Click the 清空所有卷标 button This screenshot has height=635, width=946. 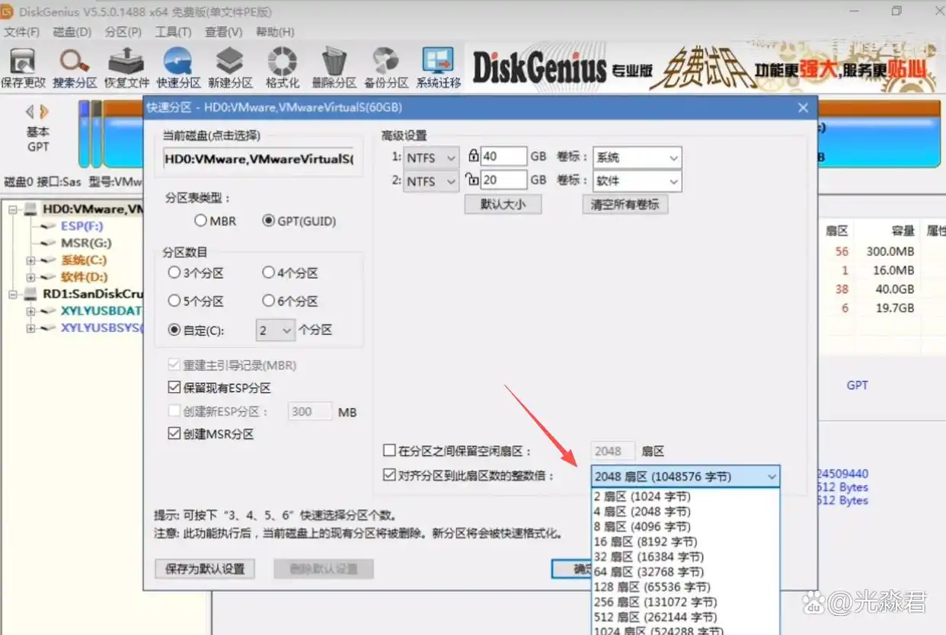click(625, 204)
